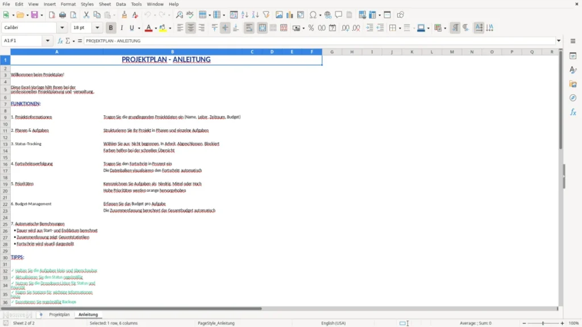The height and width of the screenshot is (327, 582).
Task: Run the spelling check
Action: tap(190, 15)
